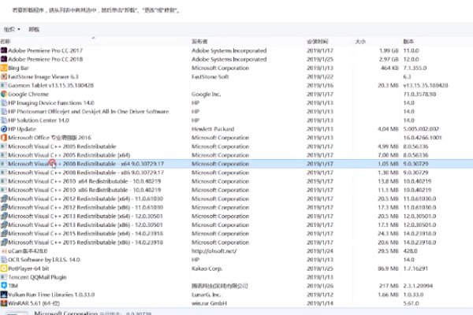Select Visual C++ 2010 x86 Redistributable row

pyautogui.click(x=236, y=191)
